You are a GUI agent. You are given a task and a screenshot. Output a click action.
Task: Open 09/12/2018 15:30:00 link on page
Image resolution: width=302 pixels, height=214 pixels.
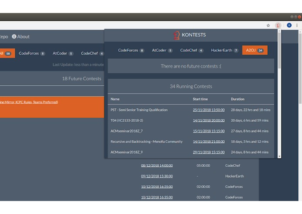[157, 176]
